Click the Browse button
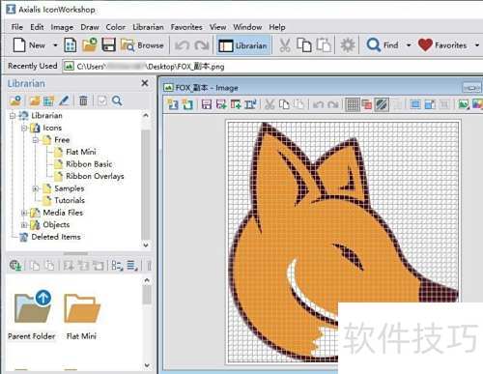483x374 pixels. pyautogui.click(x=142, y=45)
